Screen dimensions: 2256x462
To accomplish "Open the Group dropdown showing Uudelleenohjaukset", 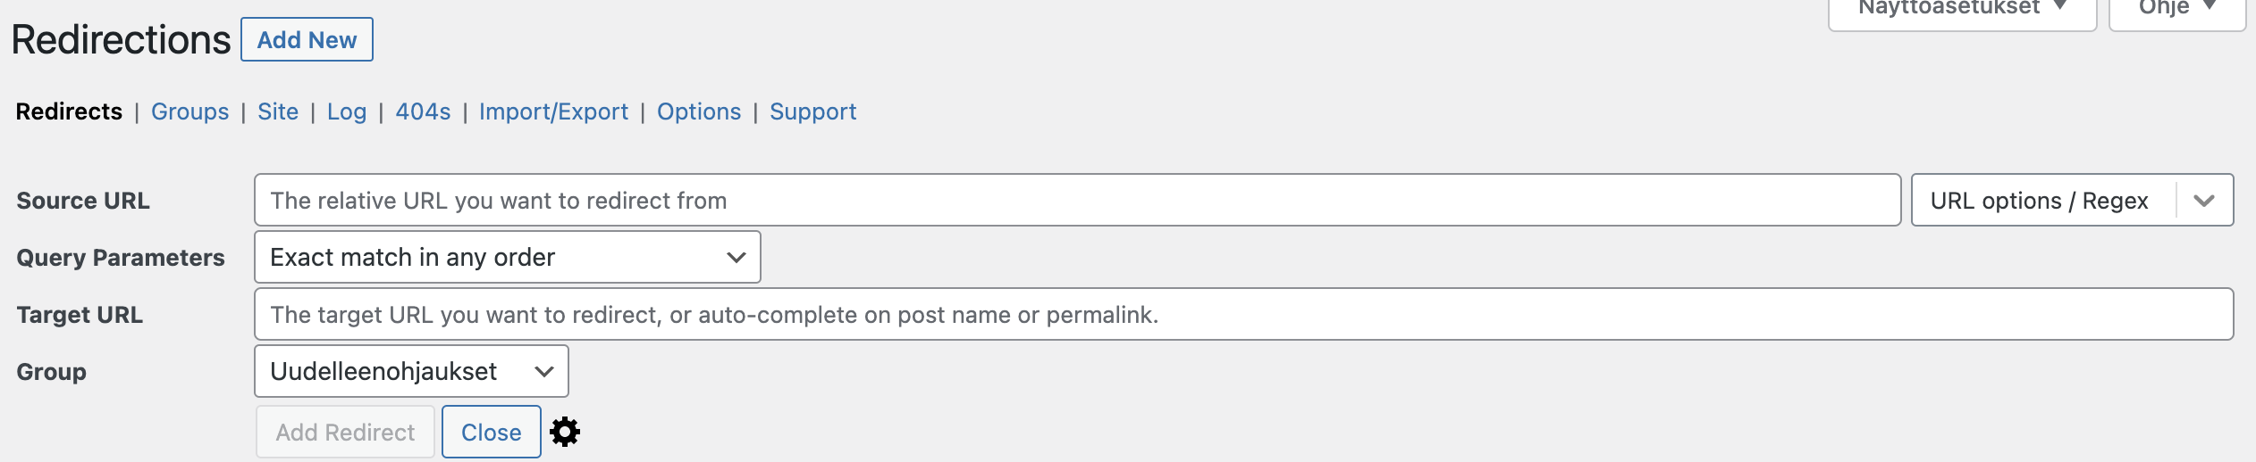I will tap(411, 371).
